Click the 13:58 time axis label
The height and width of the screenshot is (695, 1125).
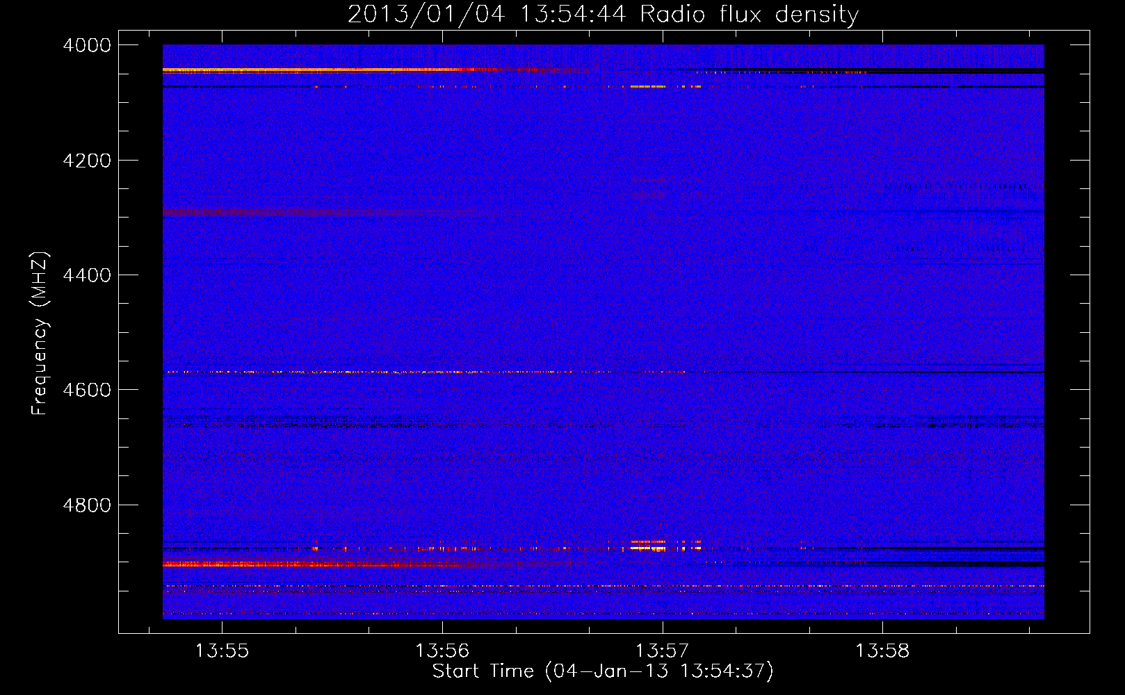pos(882,651)
